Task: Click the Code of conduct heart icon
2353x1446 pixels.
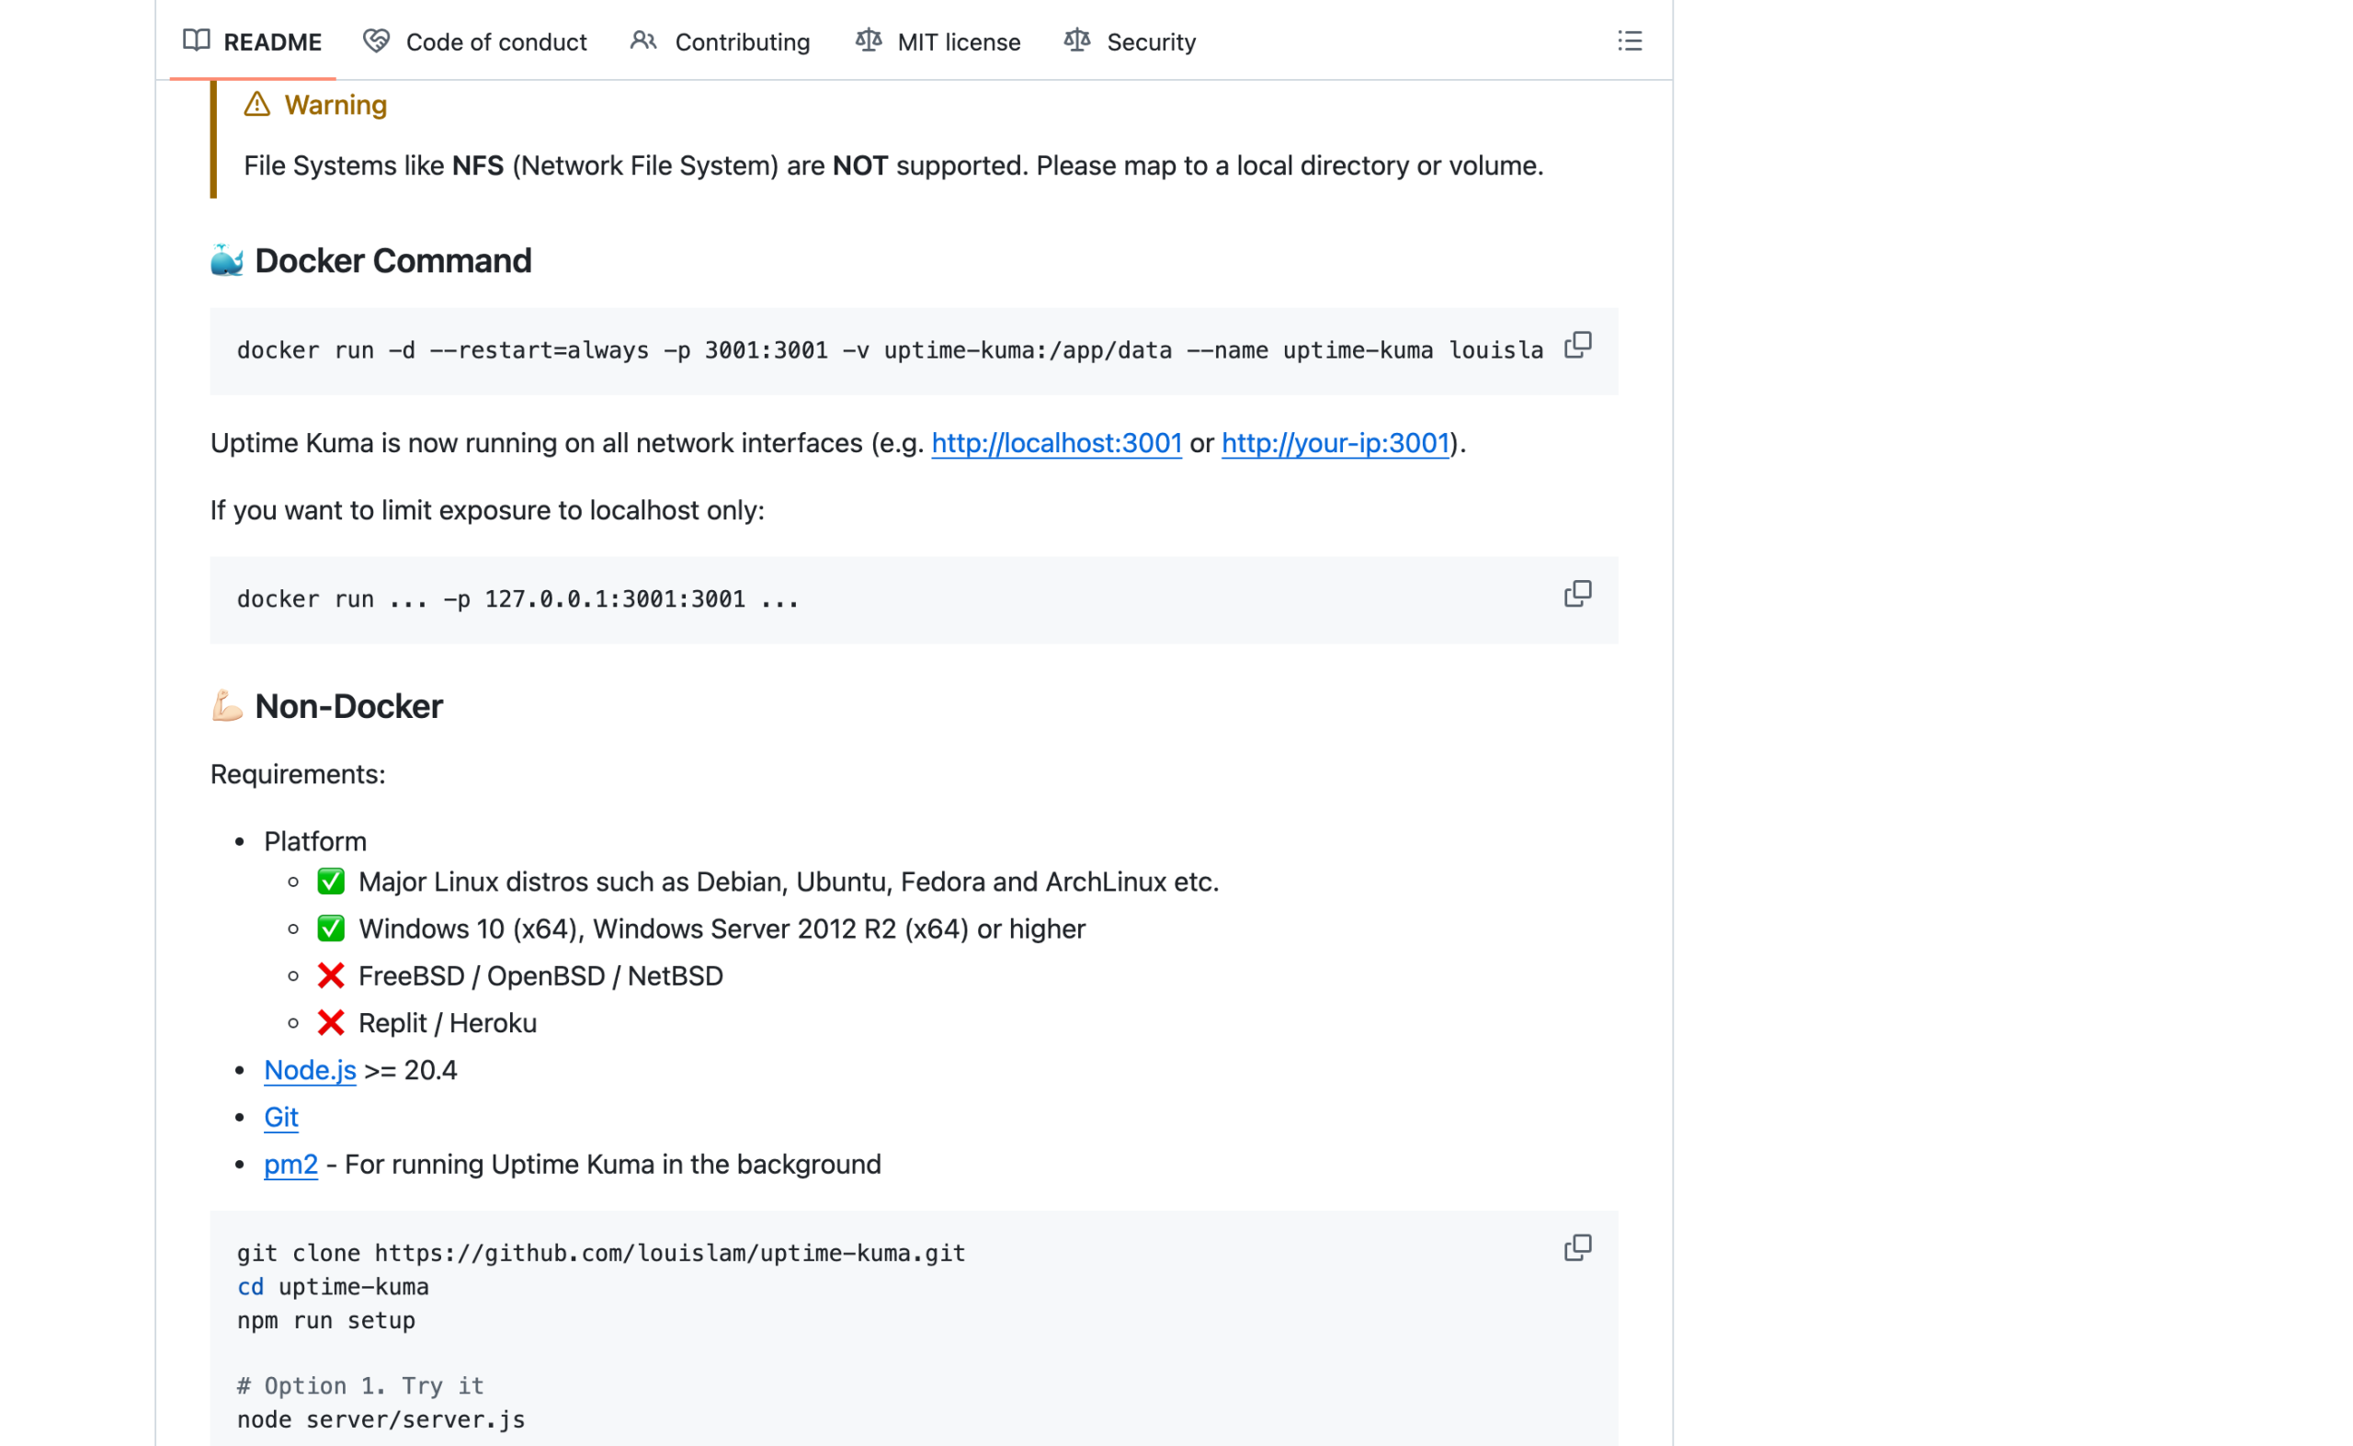Action: click(x=376, y=41)
